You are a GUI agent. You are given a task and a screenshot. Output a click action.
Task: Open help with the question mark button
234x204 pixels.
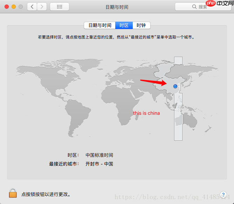(x=223, y=195)
